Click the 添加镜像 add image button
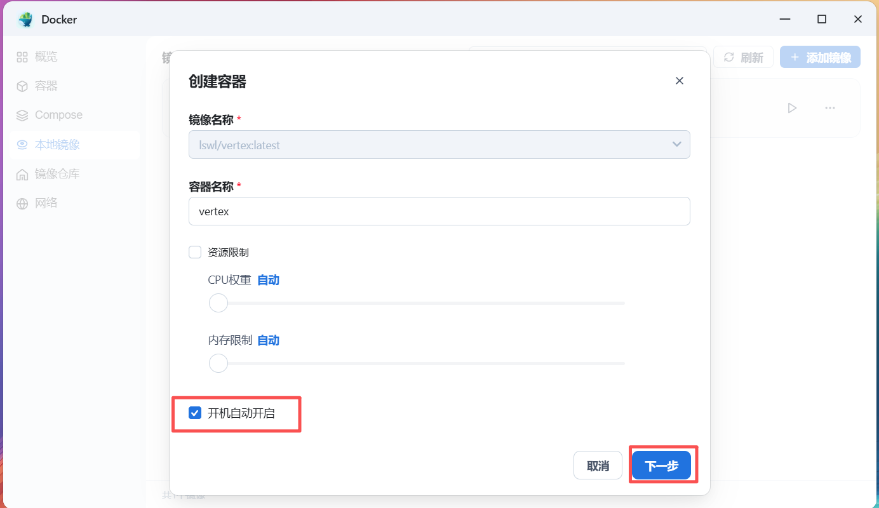The image size is (879, 508). 820,58
